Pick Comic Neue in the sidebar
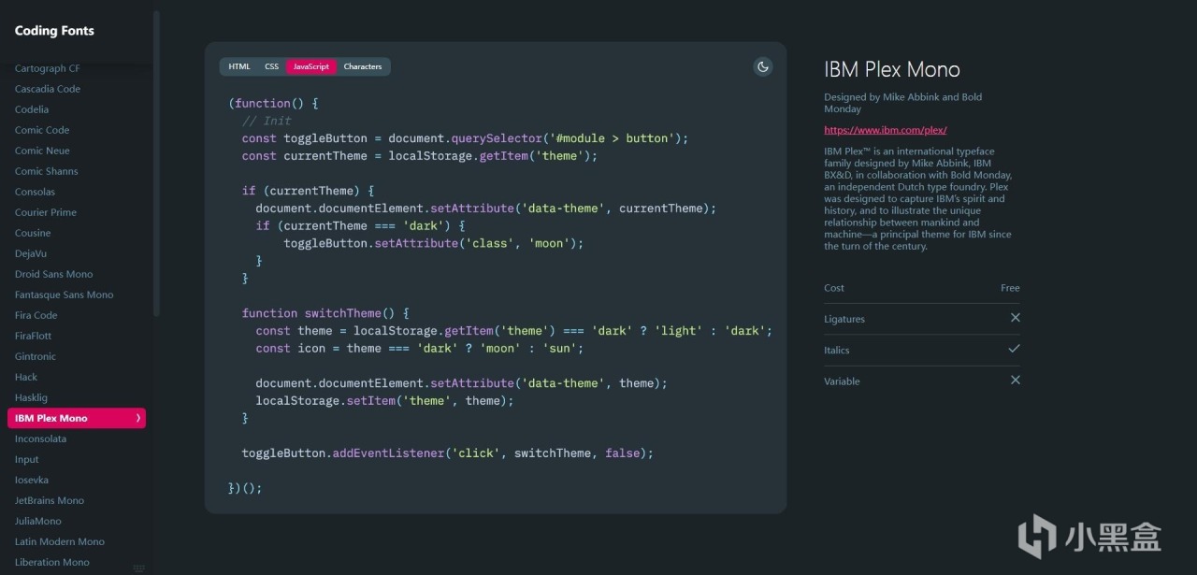1197x575 pixels. [x=42, y=151]
